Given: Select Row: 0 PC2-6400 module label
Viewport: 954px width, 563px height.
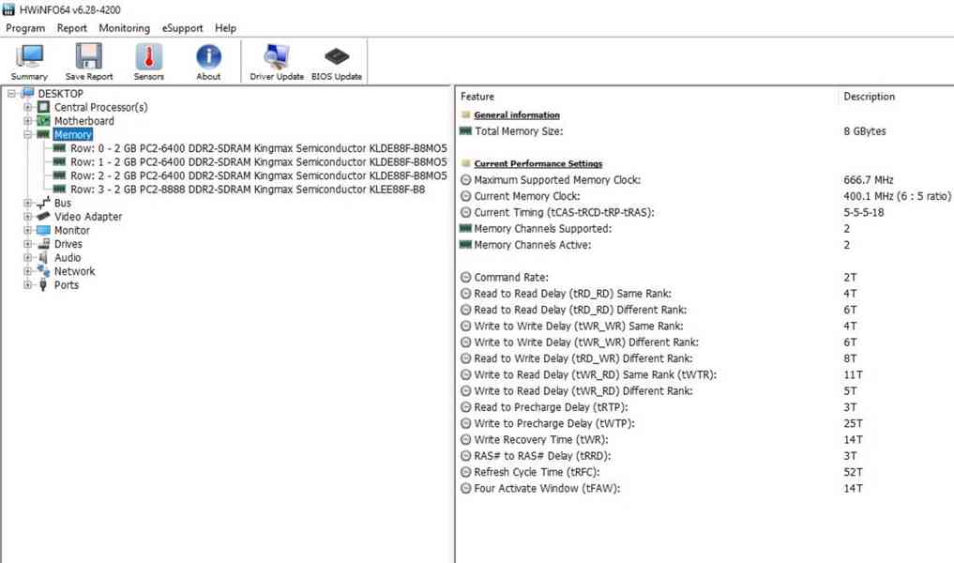Looking at the screenshot, I should coord(259,148).
